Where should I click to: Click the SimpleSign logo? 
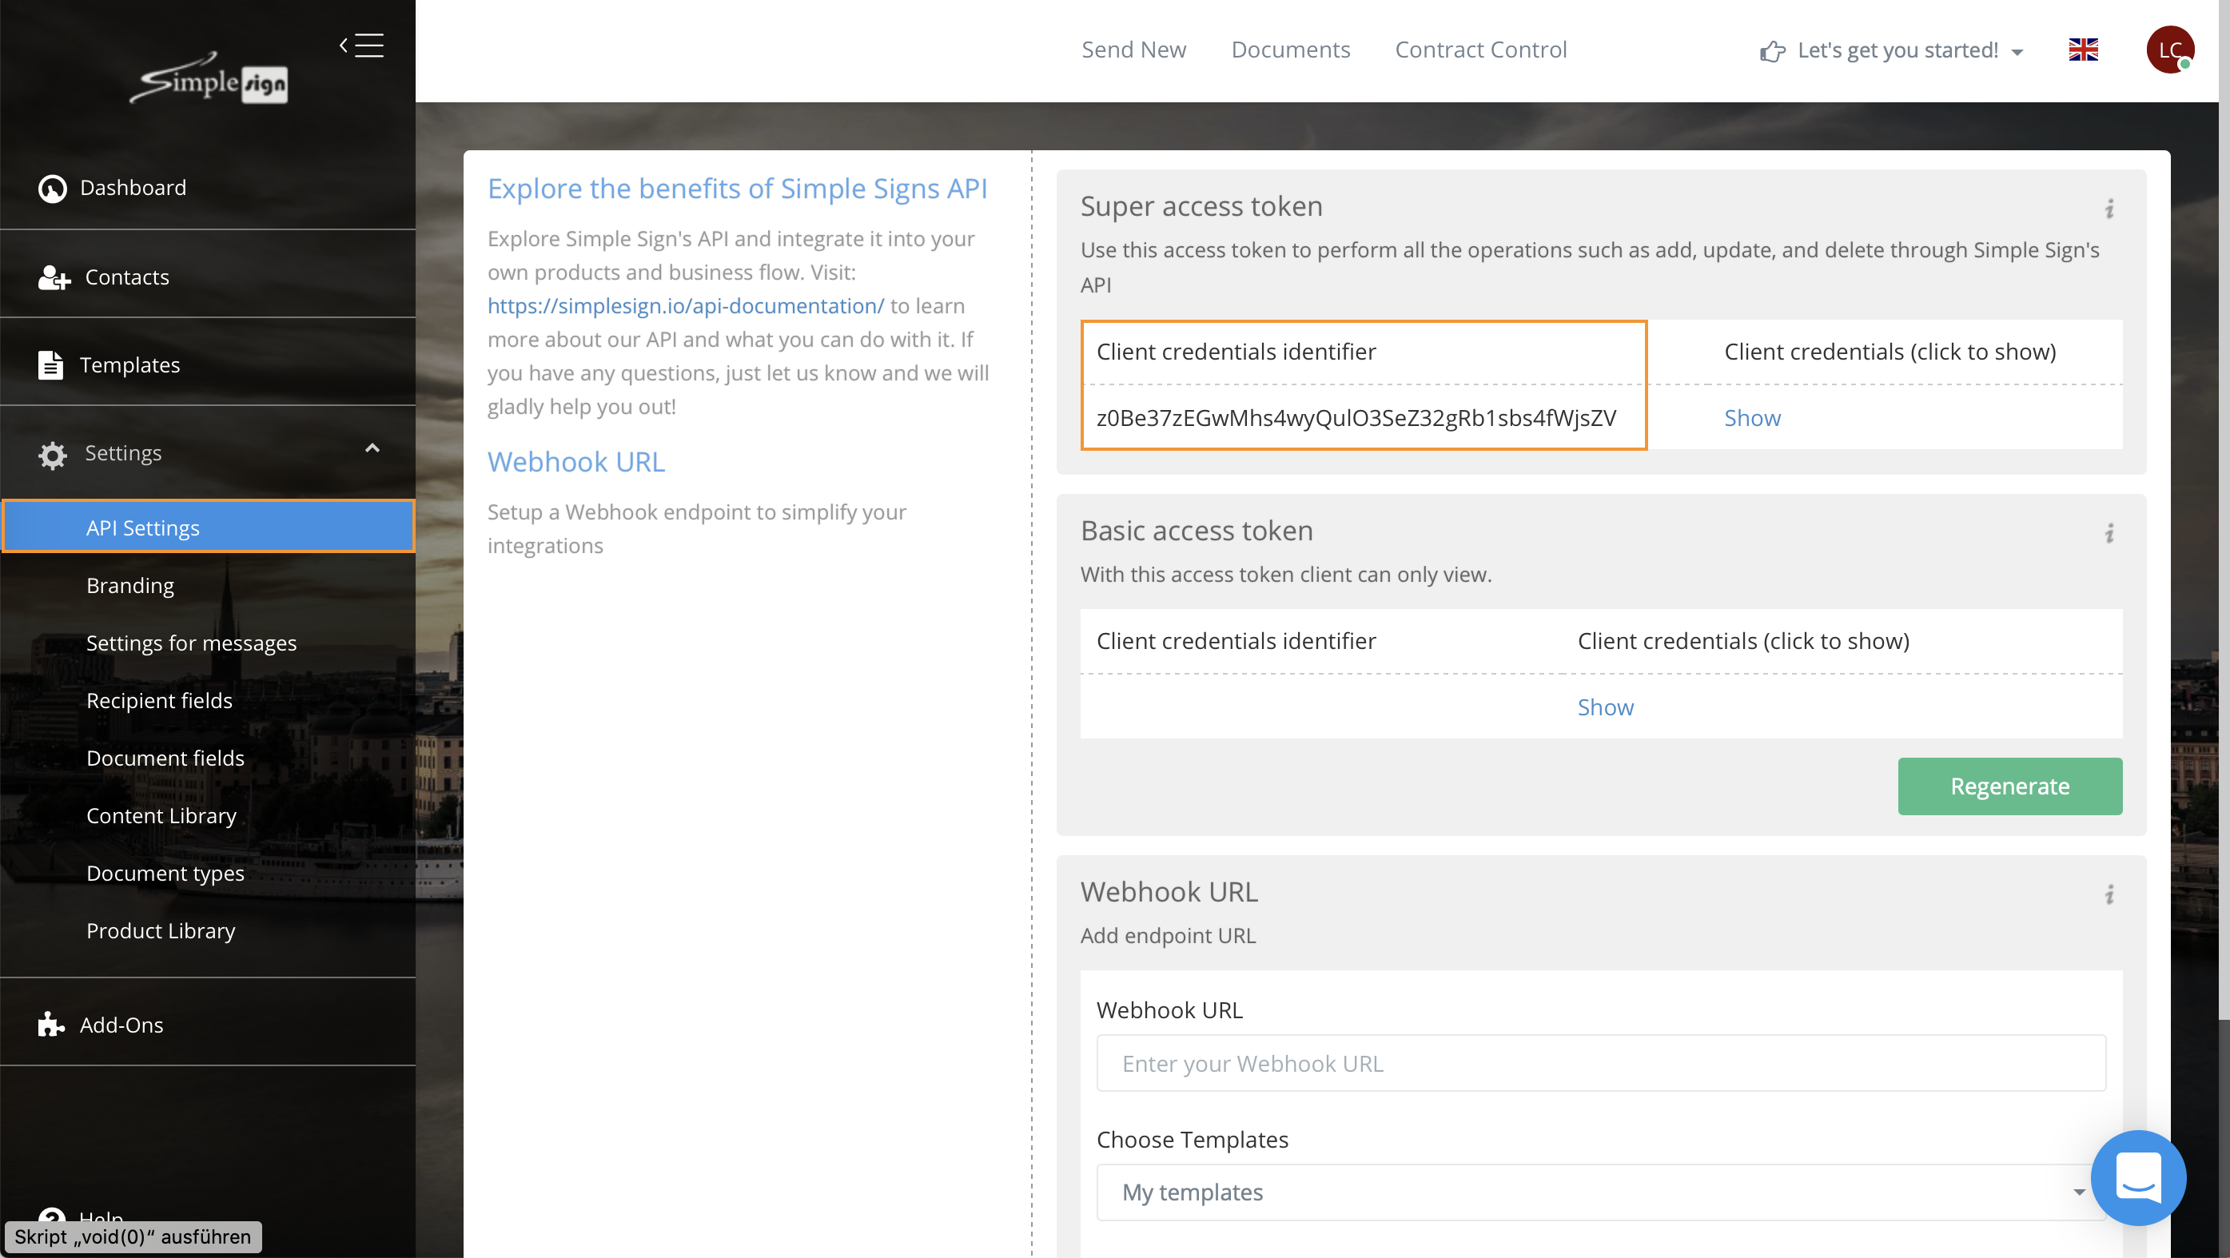pos(209,79)
